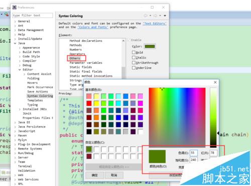Image resolution: width=251 pixels, height=186 pixels.
Task: Click the define custom colors button
Action: [114, 166]
